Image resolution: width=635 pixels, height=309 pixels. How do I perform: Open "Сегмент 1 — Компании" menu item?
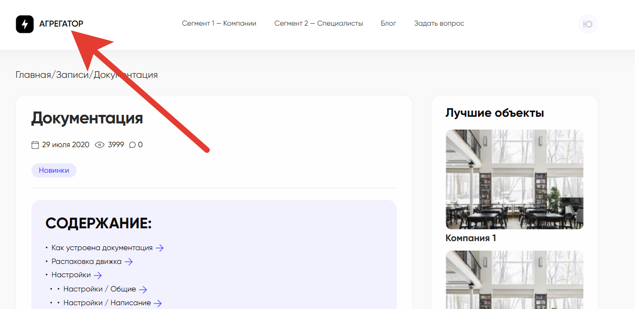click(219, 23)
